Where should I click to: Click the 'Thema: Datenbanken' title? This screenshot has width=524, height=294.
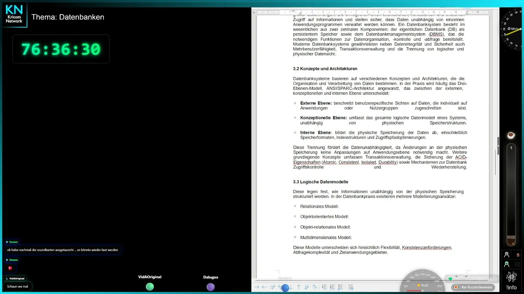68,17
